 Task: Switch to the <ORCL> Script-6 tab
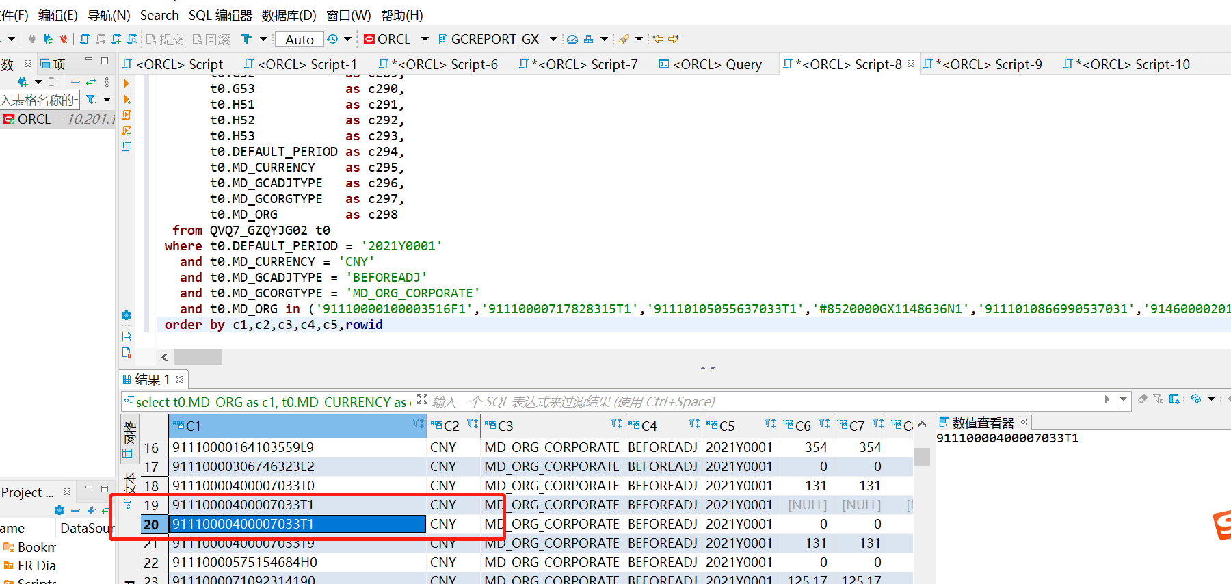click(438, 64)
